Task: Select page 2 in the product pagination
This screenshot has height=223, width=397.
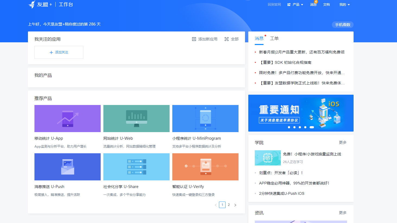Action: (x=229, y=205)
